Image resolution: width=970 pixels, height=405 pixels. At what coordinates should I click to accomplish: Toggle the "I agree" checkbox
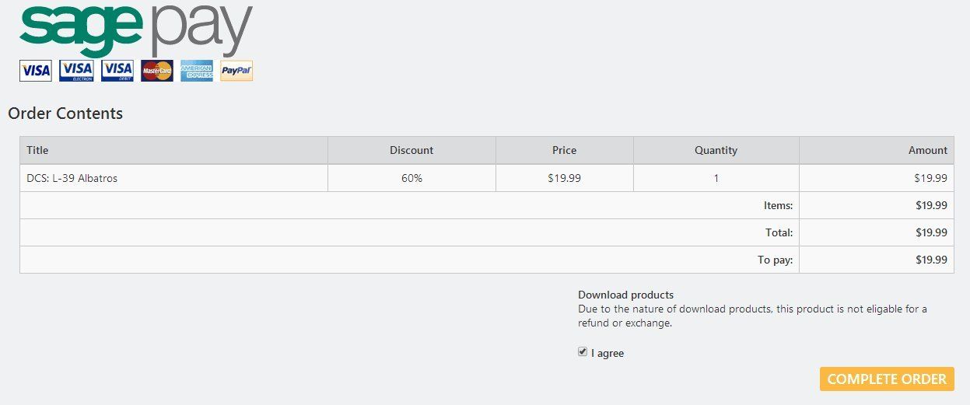(x=583, y=352)
